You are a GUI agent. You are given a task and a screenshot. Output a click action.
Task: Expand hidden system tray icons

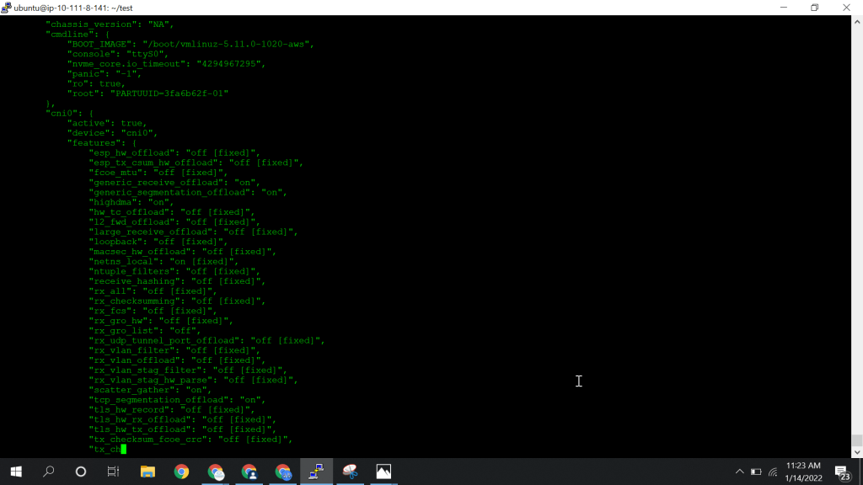(740, 472)
